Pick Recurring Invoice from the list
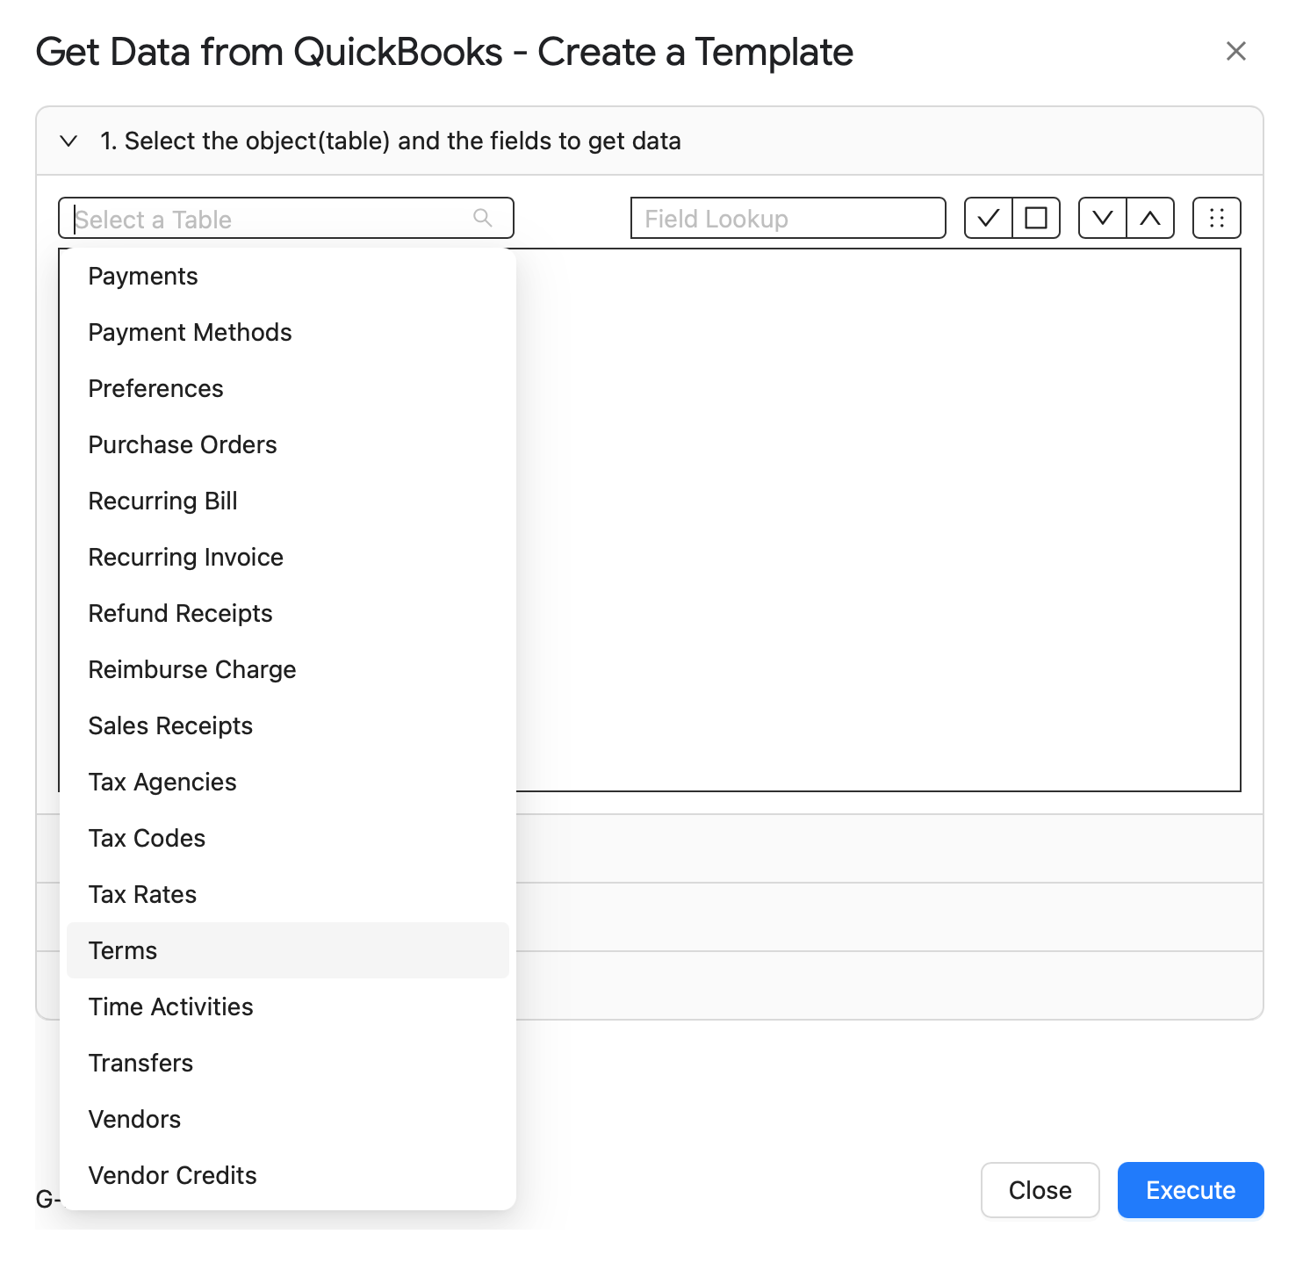The image size is (1303, 1270). 288,557
